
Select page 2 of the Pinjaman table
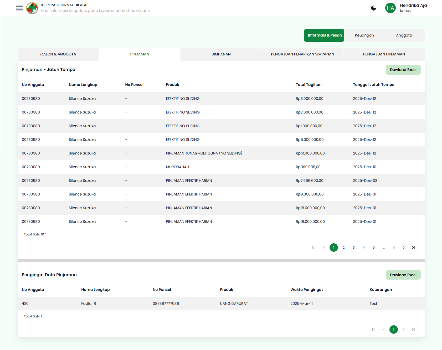[x=343, y=247]
